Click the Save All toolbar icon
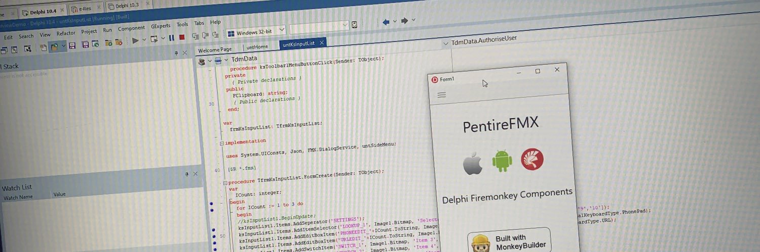Image resolution: width=760 pixels, height=252 pixels. (x=85, y=44)
